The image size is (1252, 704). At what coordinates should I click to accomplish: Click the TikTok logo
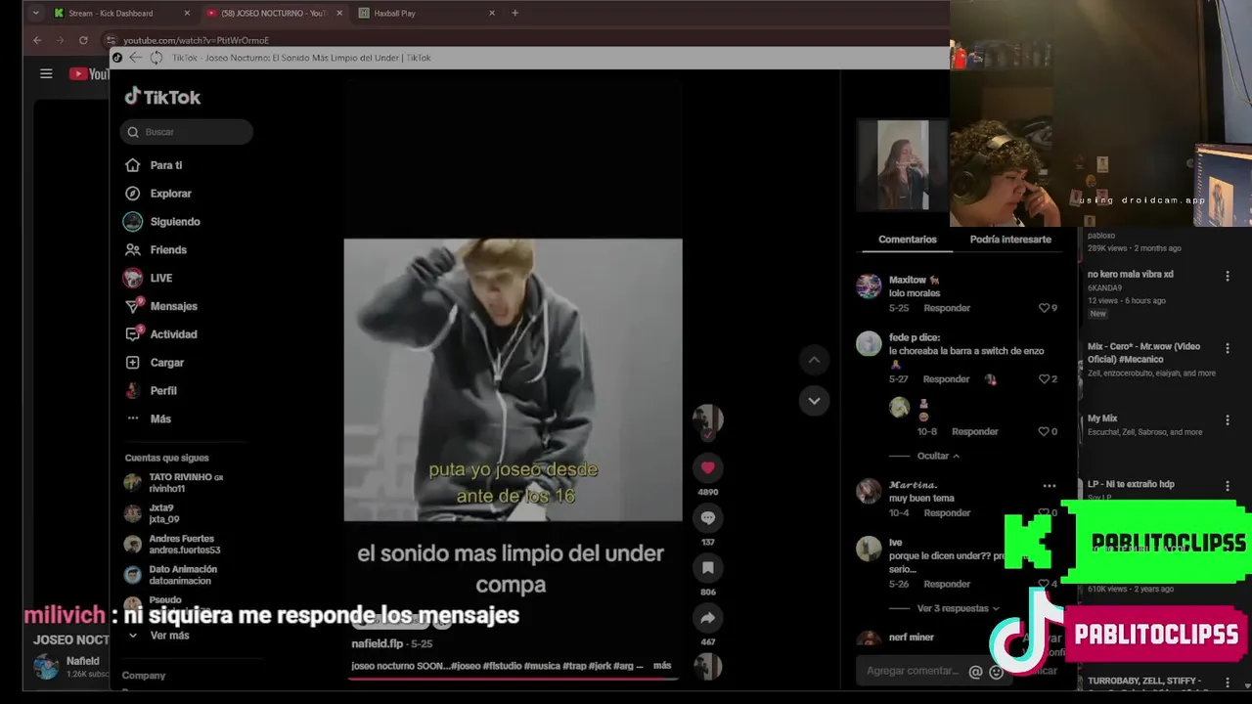(x=162, y=97)
